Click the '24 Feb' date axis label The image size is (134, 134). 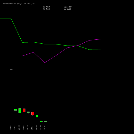28,128
